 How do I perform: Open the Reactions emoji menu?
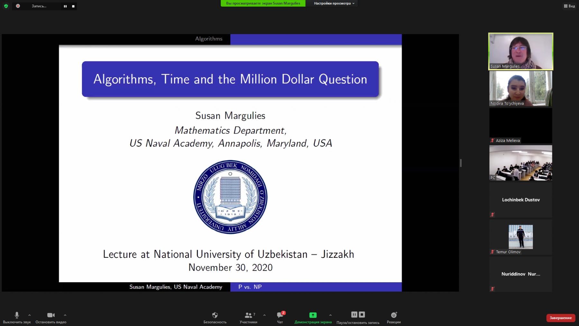(x=394, y=315)
